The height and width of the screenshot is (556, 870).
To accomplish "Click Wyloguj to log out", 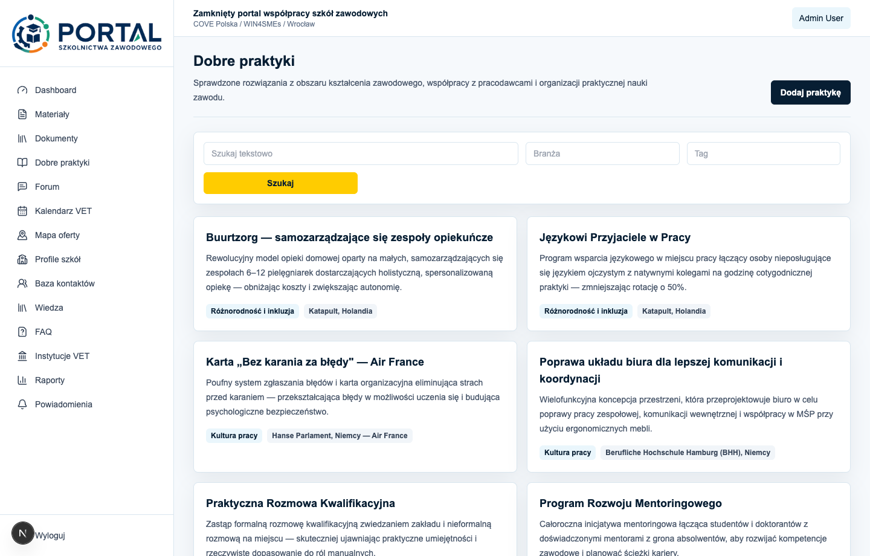I will pos(50,535).
